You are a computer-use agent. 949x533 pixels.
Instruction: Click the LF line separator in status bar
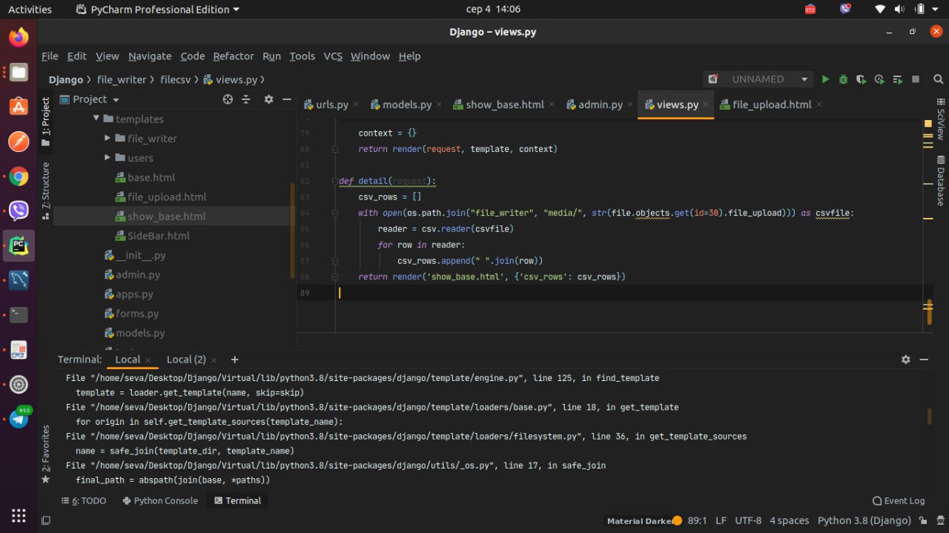(x=721, y=521)
